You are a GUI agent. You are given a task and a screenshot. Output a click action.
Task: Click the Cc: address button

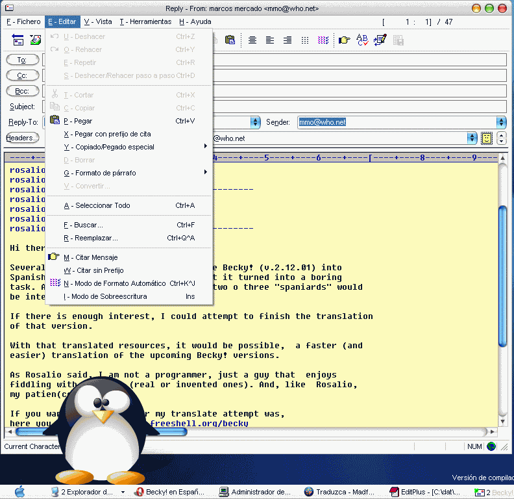23,75
